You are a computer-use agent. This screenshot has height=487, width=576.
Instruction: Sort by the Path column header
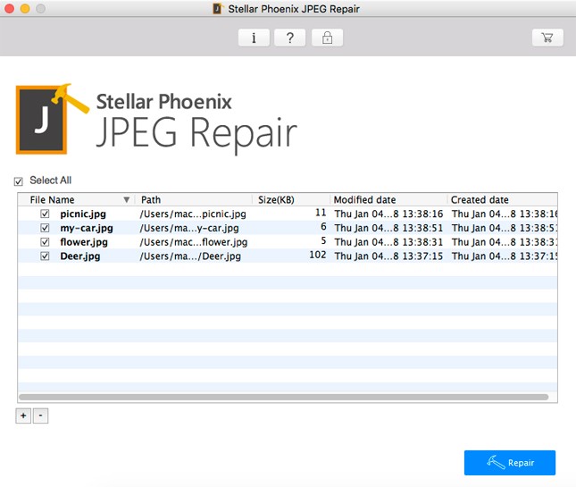point(193,199)
